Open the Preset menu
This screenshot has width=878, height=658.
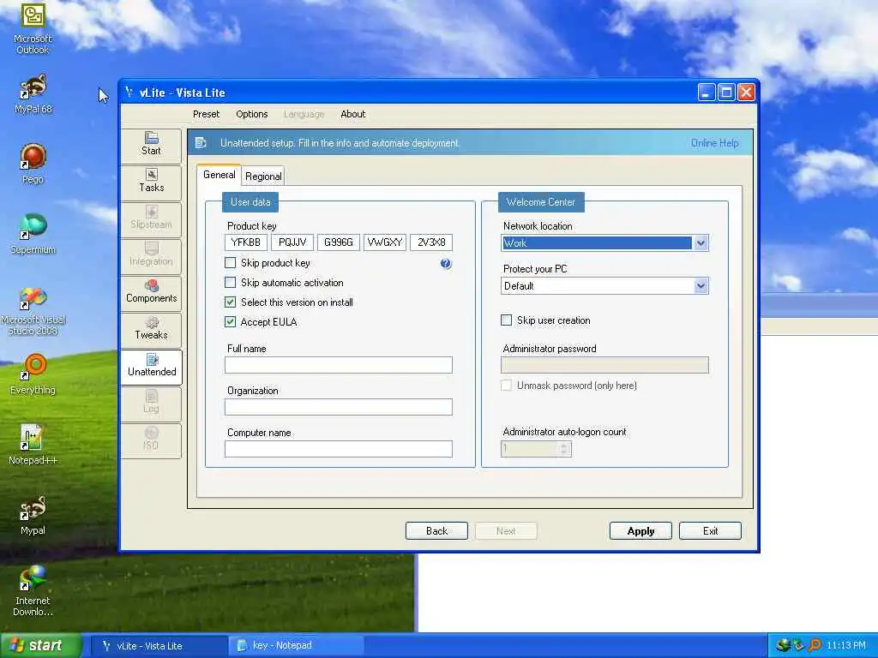click(206, 114)
